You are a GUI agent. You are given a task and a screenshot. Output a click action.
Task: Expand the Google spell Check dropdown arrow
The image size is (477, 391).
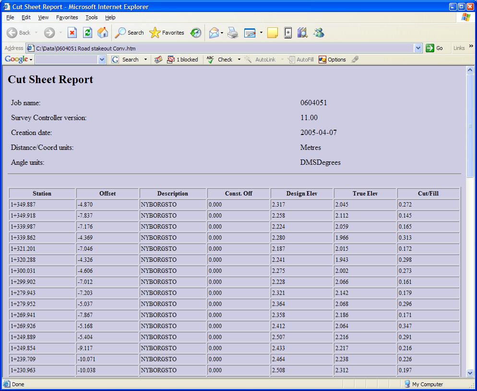click(239, 60)
